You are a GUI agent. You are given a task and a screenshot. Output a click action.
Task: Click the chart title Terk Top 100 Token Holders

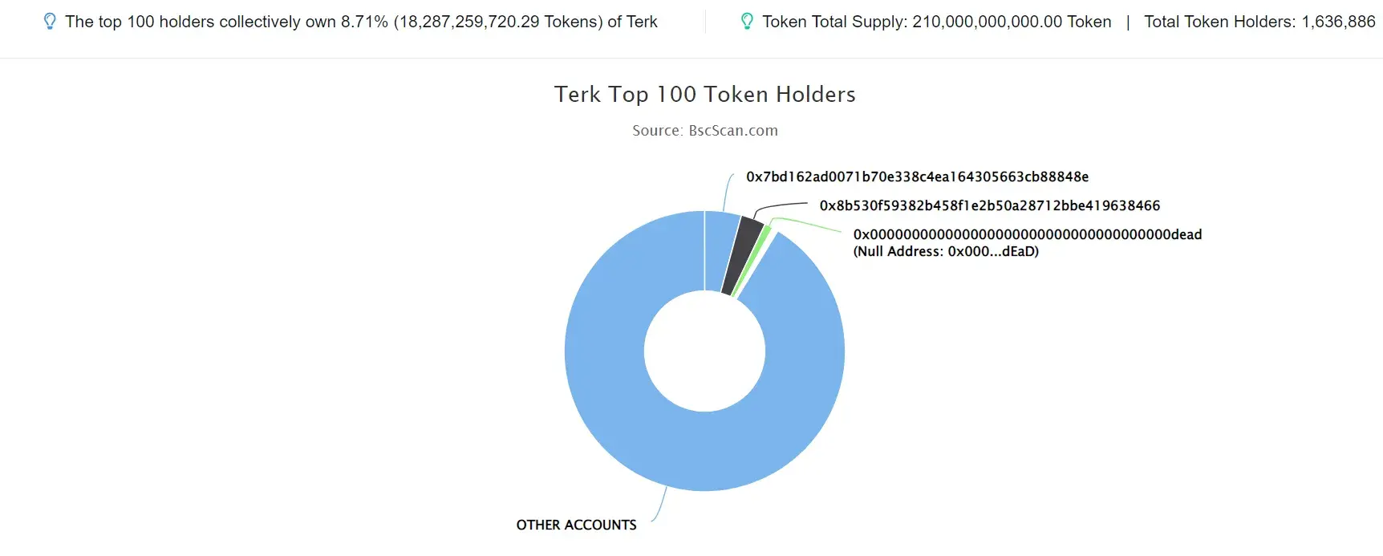[x=704, y=94]
